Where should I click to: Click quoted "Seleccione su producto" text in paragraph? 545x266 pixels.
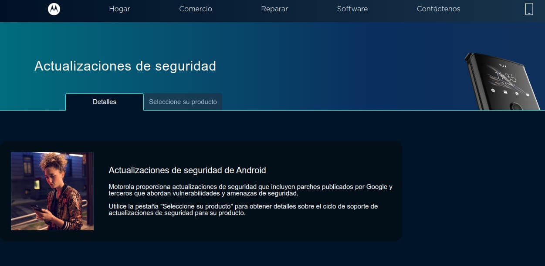click(192, 206)
